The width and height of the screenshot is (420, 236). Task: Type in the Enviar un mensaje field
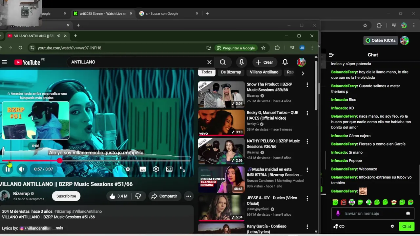tap(373, 213)
